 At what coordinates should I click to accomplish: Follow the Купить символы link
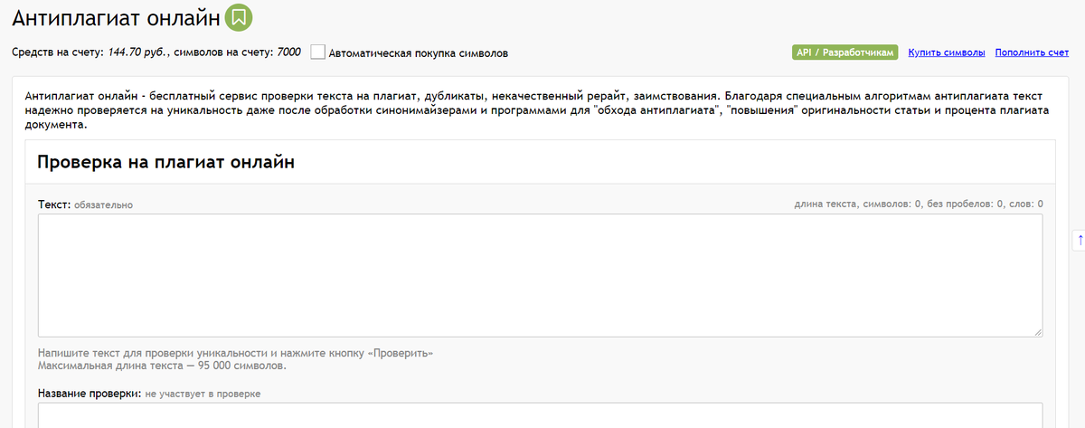947,52
